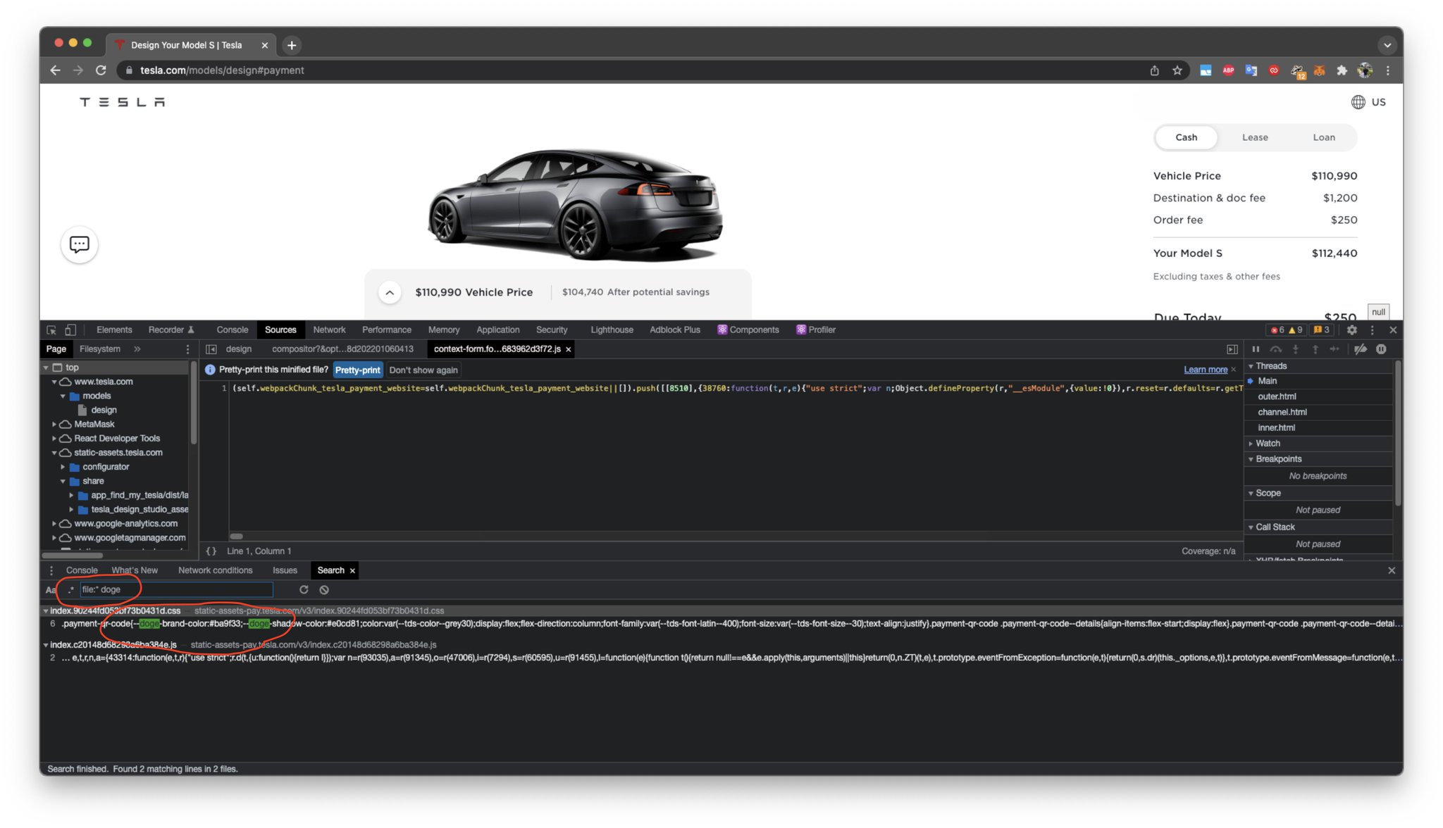Pause script execution in debugger
Viewport: 1443px width, 828px height.
point(1256,349)
